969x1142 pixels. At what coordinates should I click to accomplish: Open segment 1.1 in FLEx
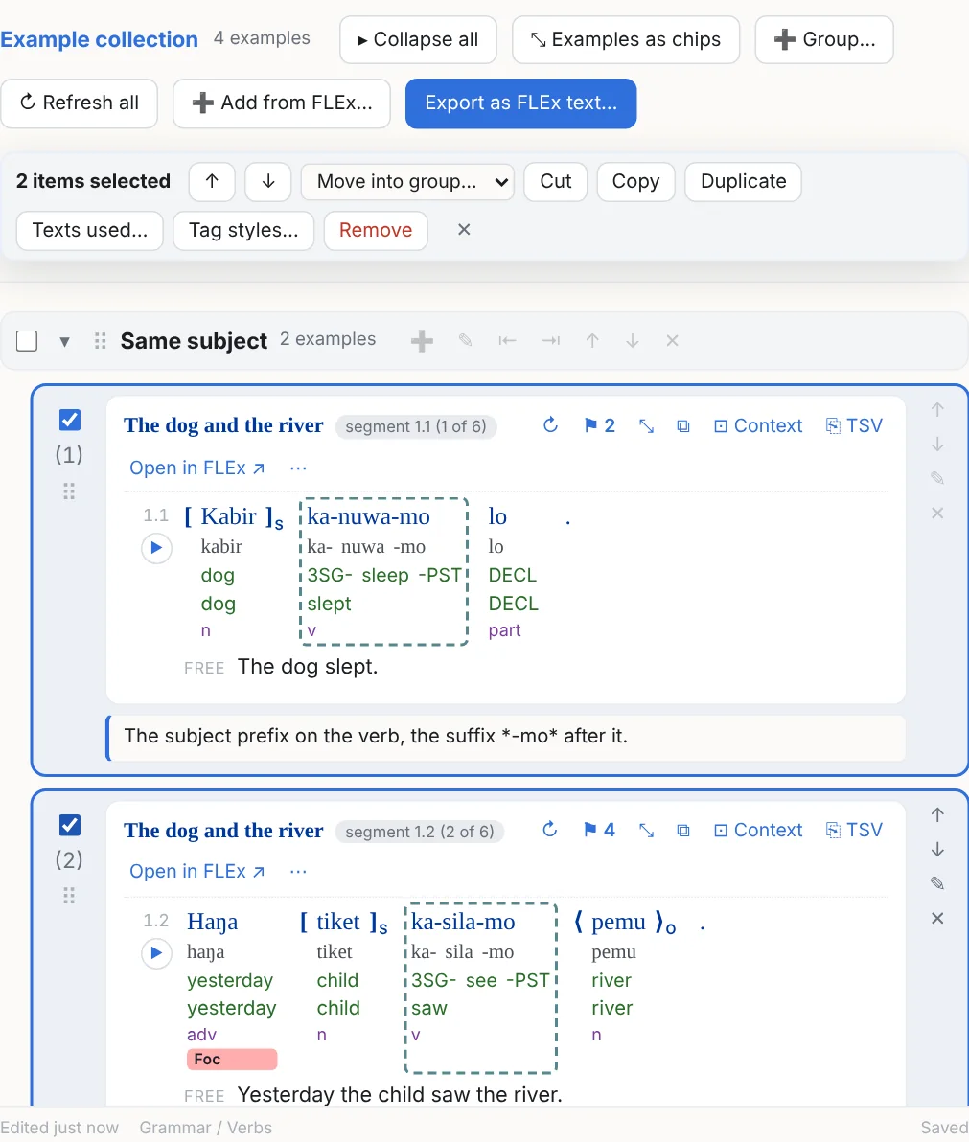tap(196, 468)
